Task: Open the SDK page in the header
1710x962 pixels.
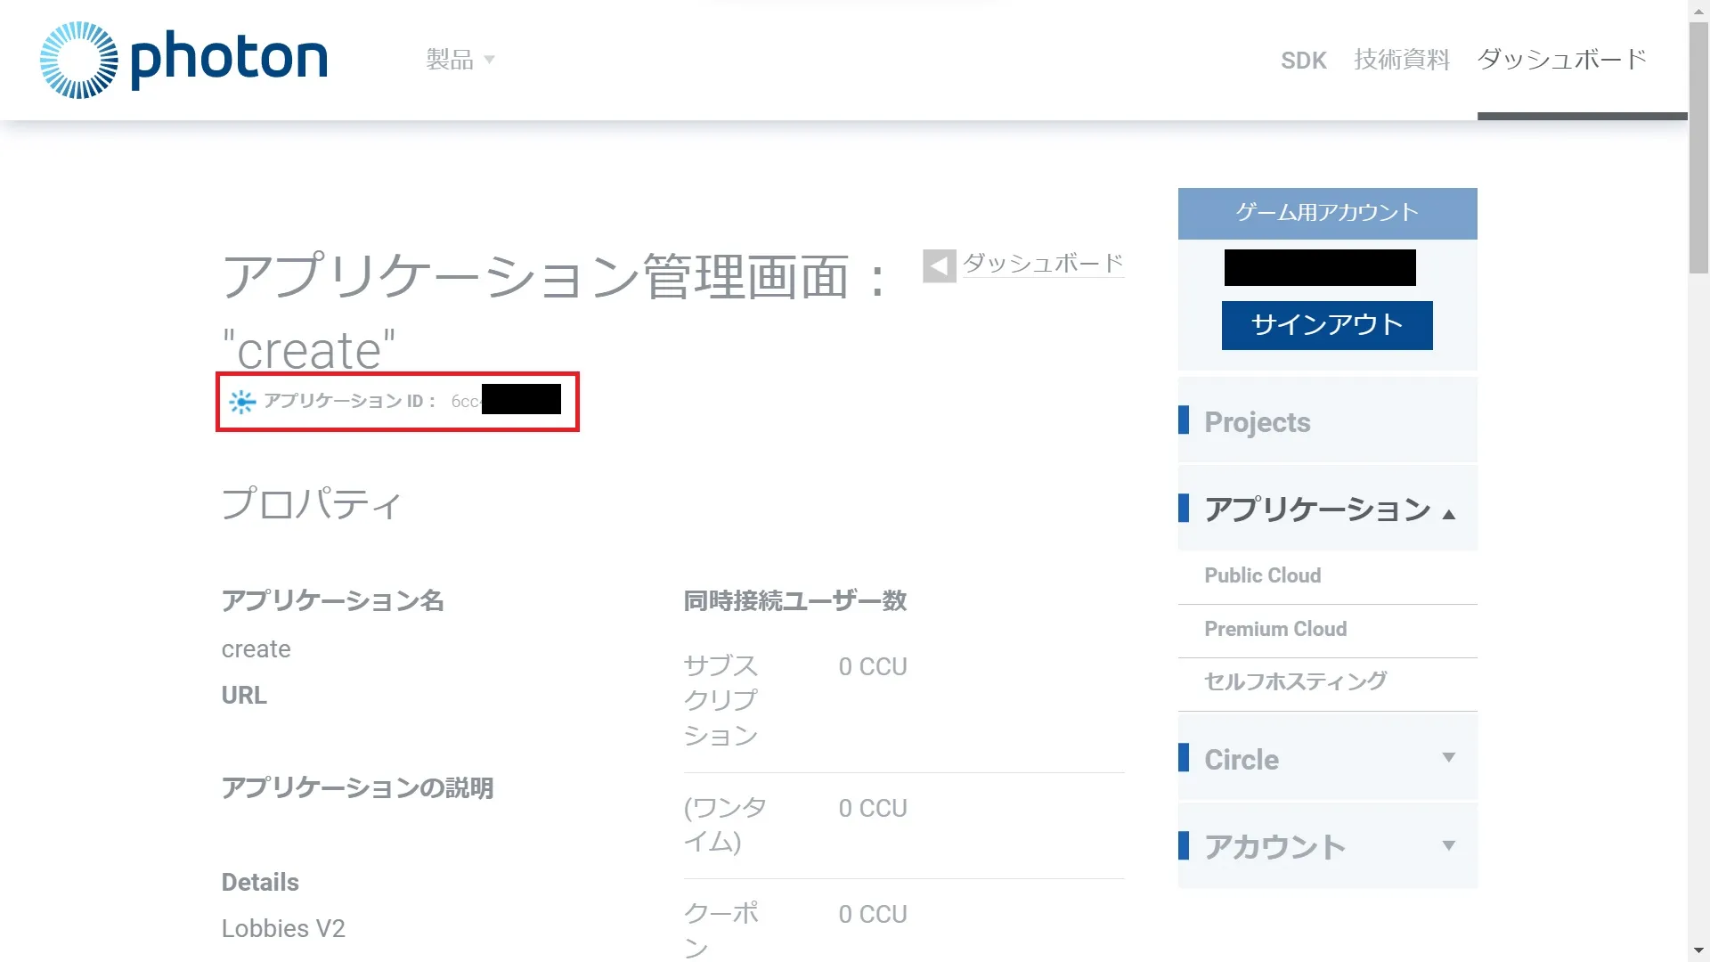Action: (x=1303, y=60)
